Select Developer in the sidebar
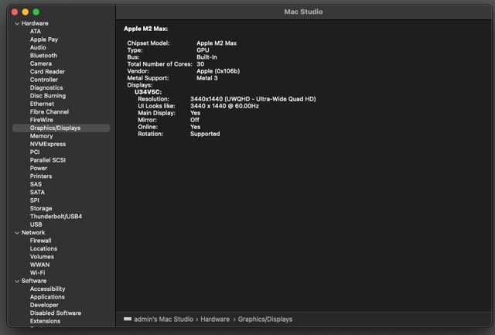This screenshot has width=495, height=335. 44,305
